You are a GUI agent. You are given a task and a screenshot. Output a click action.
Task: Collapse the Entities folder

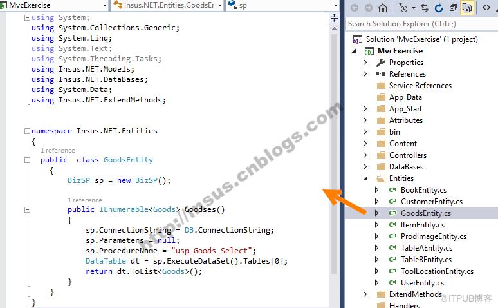[365, 178]
